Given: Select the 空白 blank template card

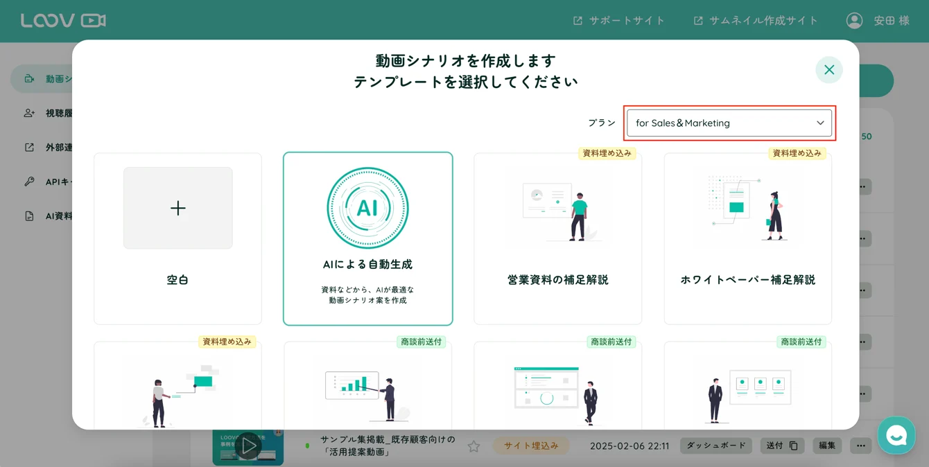Looking at the screenshot, I should (x=178, y=238).
